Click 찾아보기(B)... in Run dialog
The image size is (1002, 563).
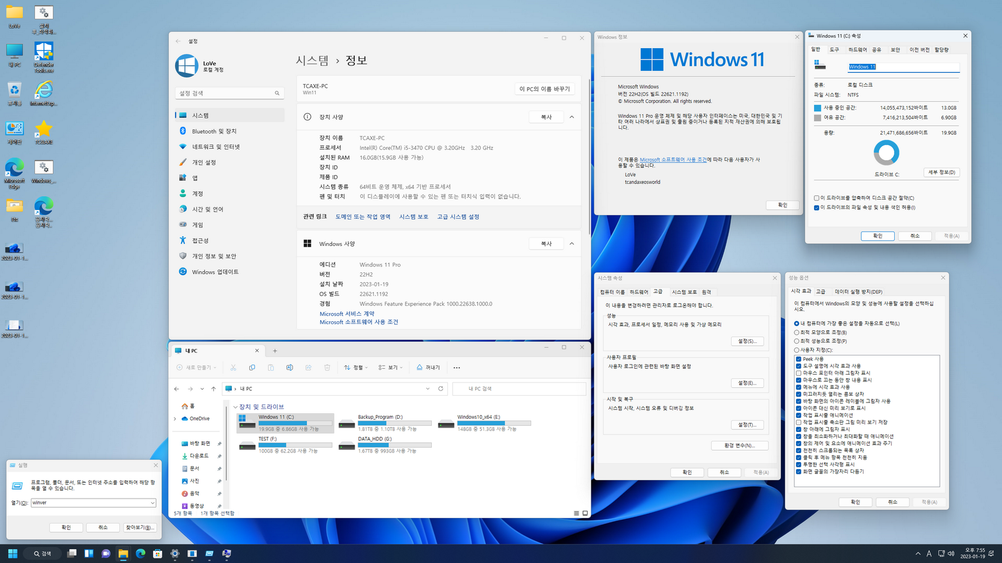[x=140, y=528]
